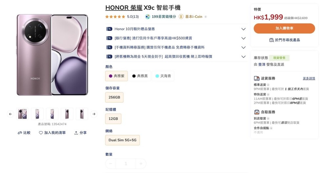Select the 天海青 color option
This screenshot has height=173, width=336.
[163, 76]
